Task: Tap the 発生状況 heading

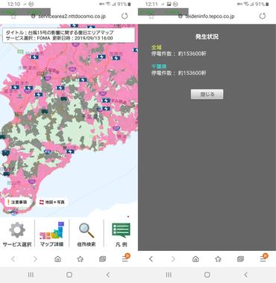Action: [x=207, y=36]
